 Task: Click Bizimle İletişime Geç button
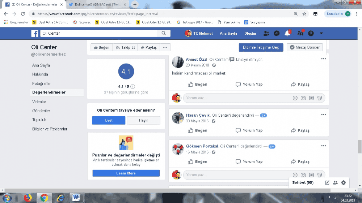pyautogui.click(x=261, y=47)
